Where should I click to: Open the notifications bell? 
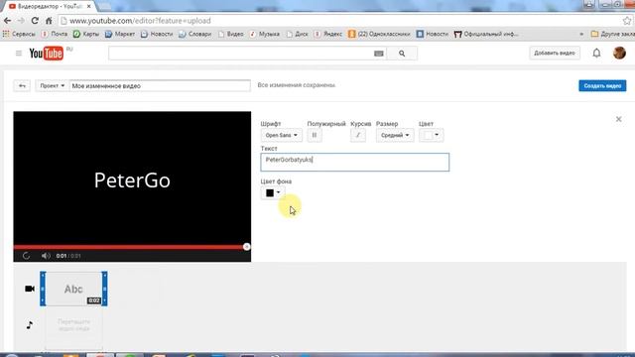click(x=596, y=53)
